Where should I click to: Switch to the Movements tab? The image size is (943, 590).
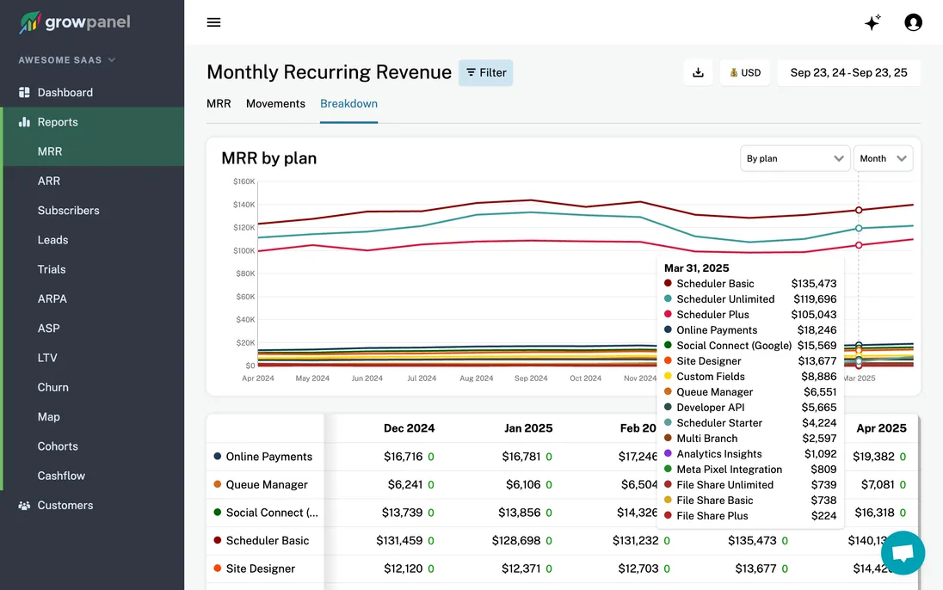(275, 103)
